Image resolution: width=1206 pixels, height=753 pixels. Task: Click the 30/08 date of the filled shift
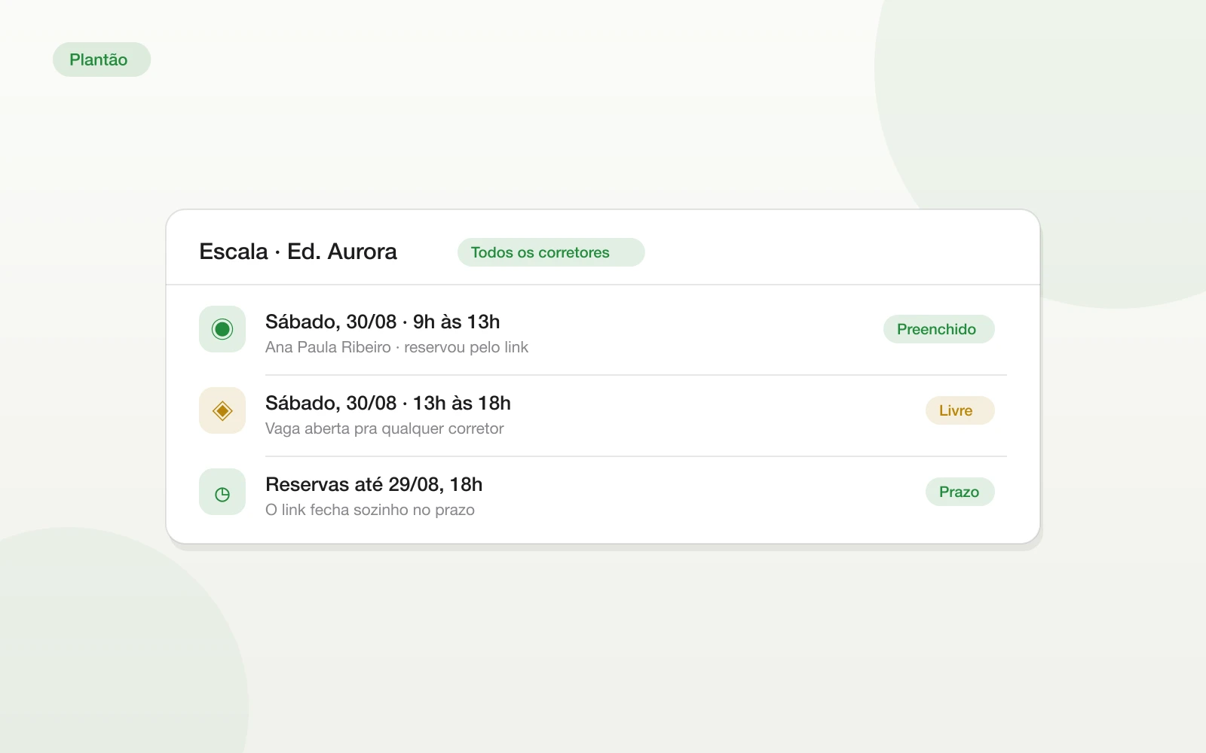[371, 322]
